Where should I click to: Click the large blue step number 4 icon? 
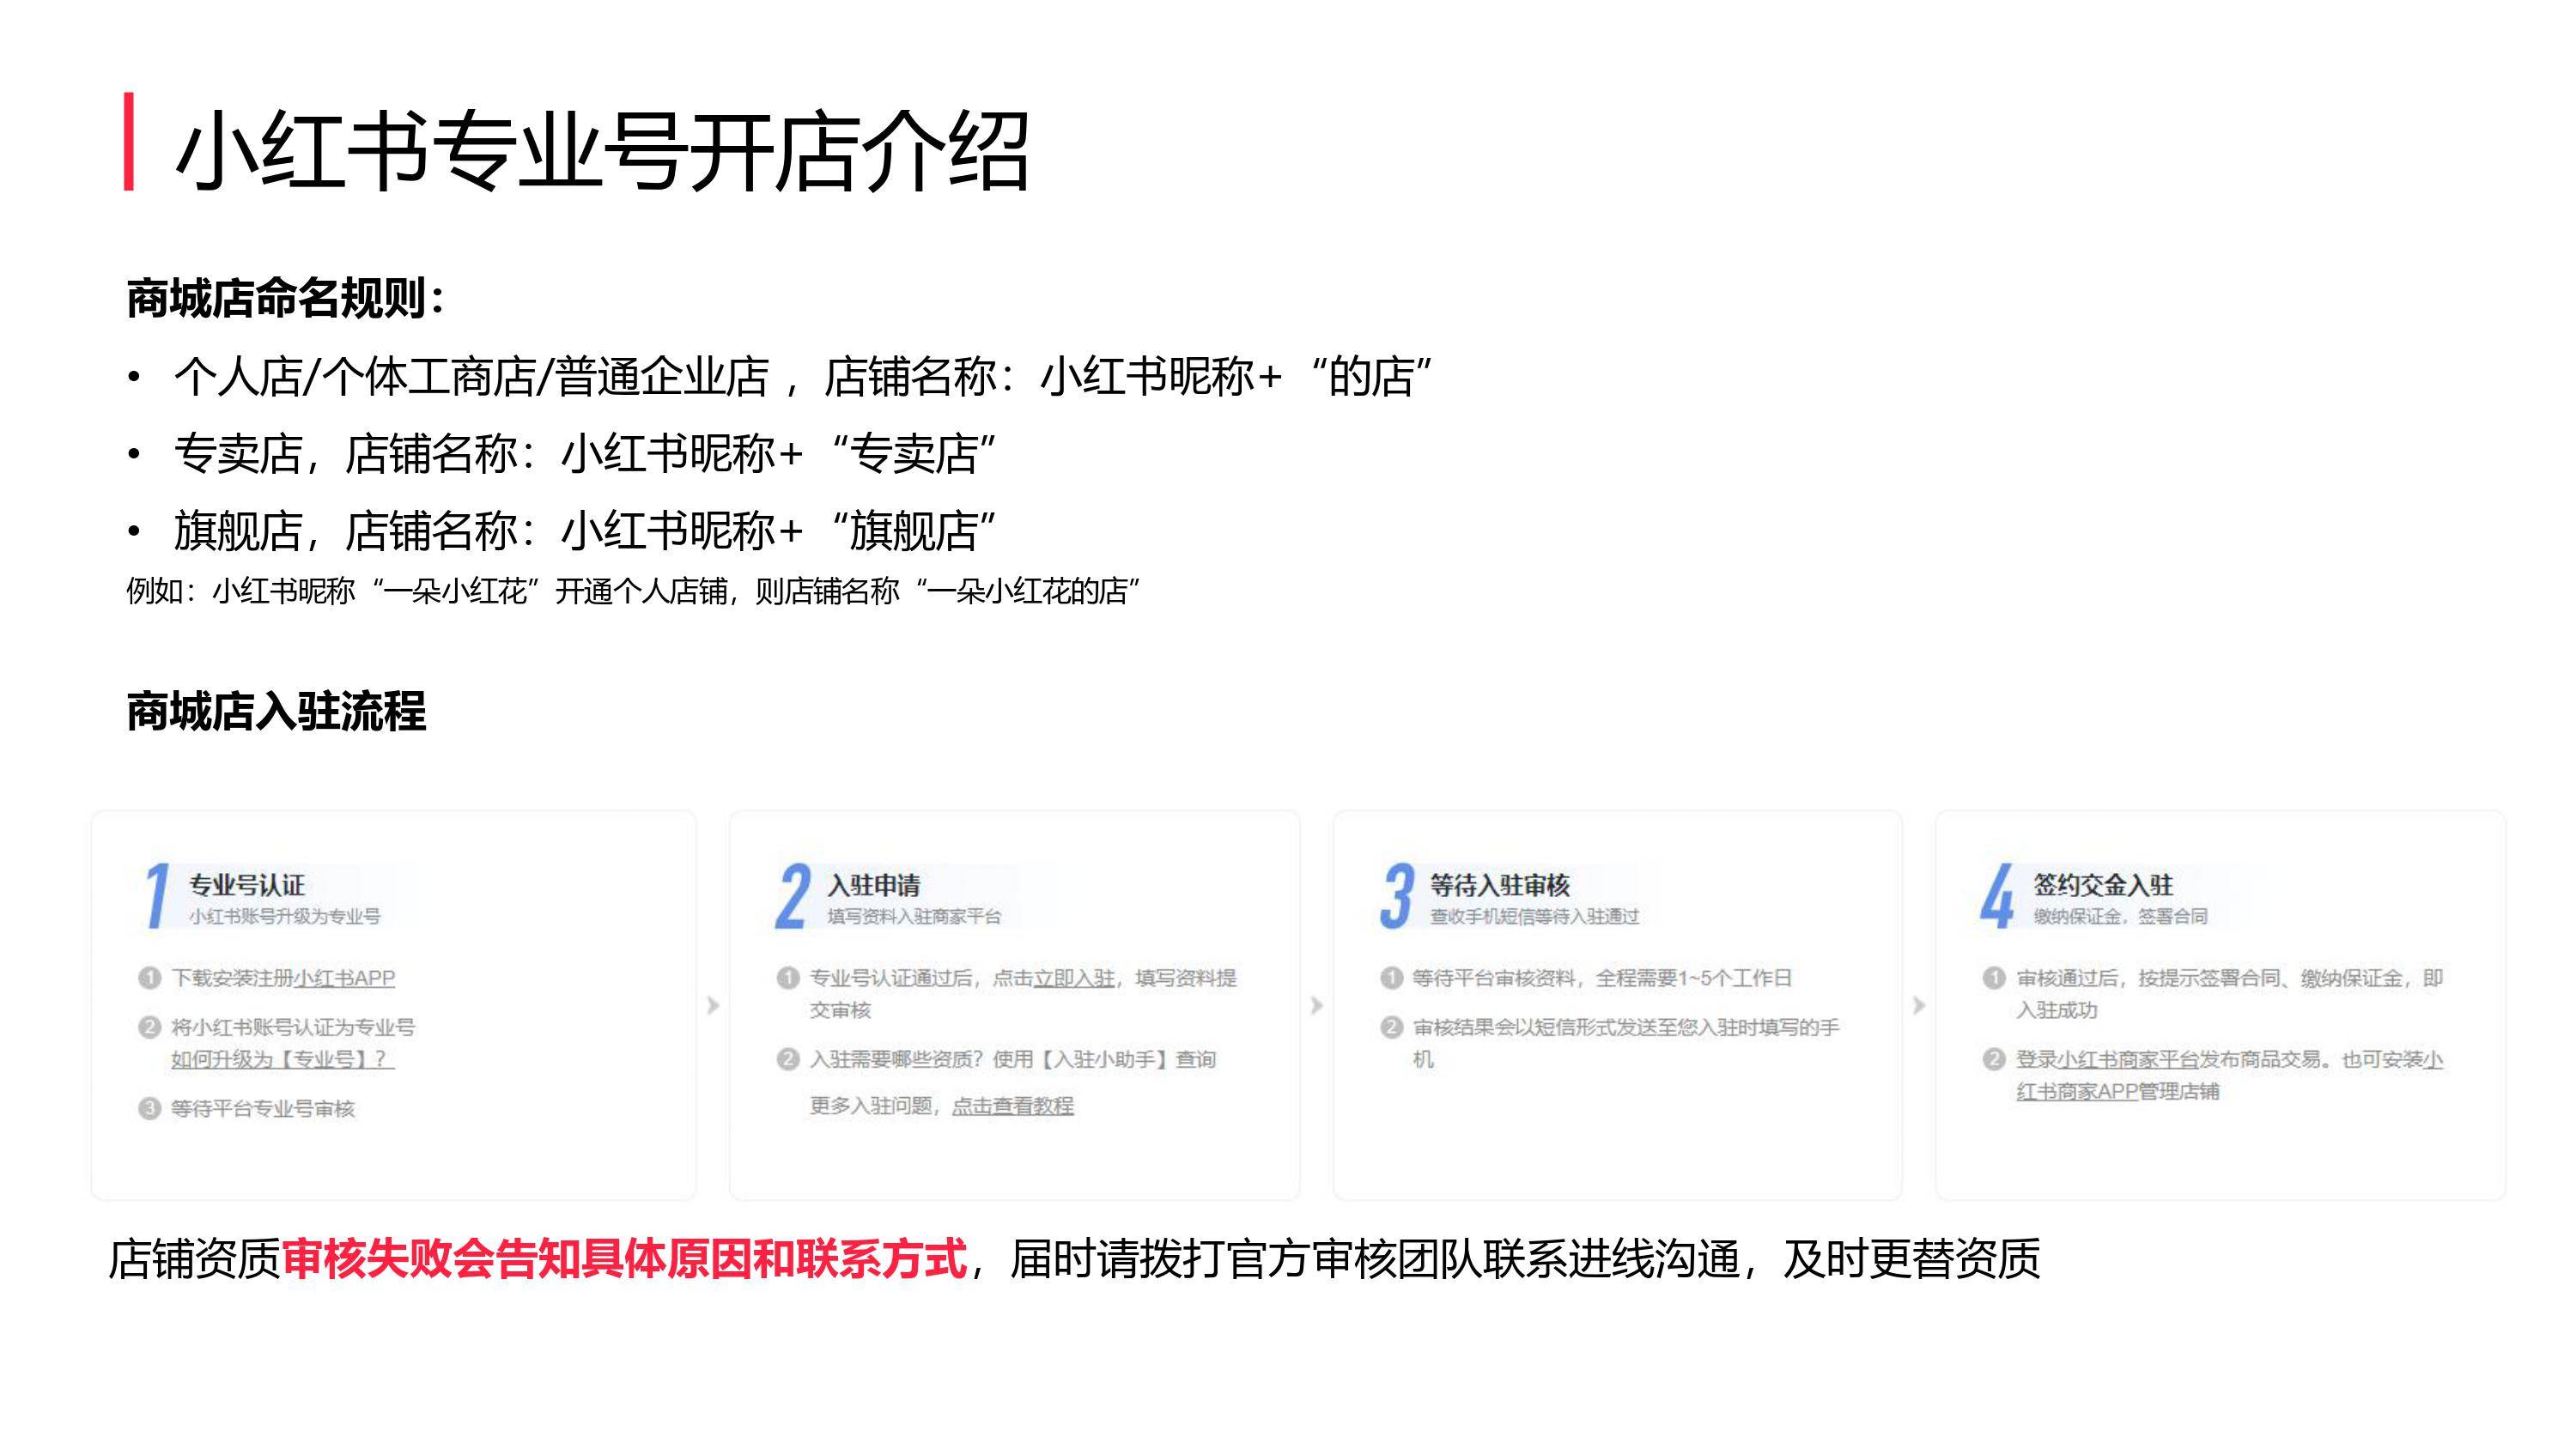point(1997,896)
